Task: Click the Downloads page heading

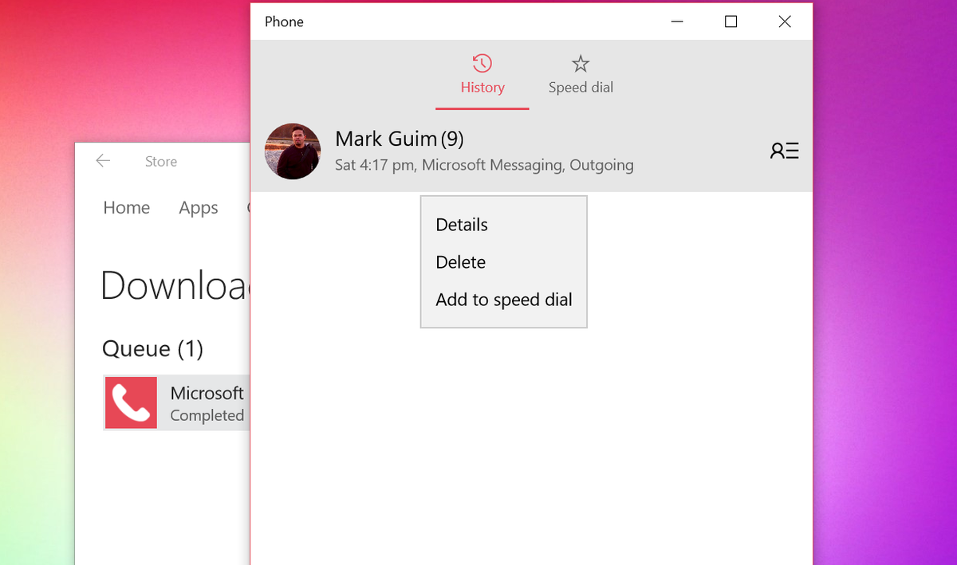Action: 171,286
